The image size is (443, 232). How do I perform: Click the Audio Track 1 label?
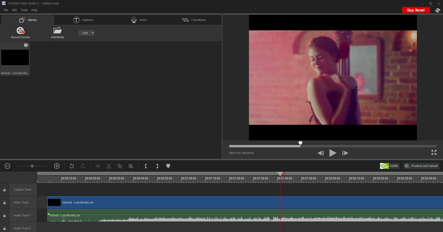coord(23,216)
